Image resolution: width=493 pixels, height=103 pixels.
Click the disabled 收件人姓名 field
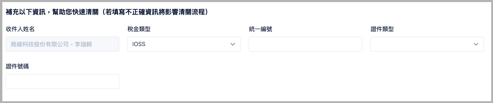62,44
